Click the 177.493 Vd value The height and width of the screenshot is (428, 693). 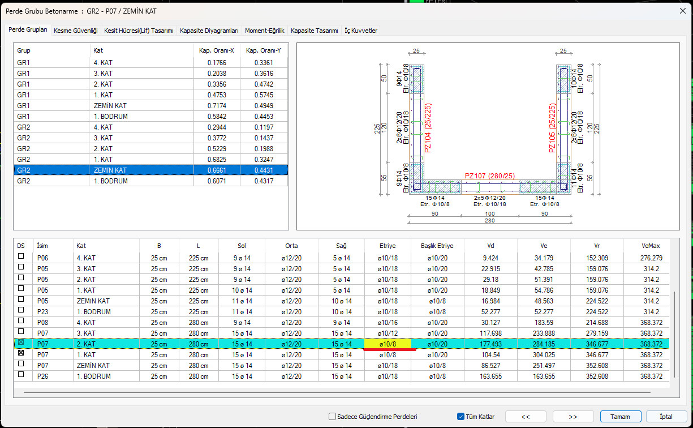tap(491, 343)
